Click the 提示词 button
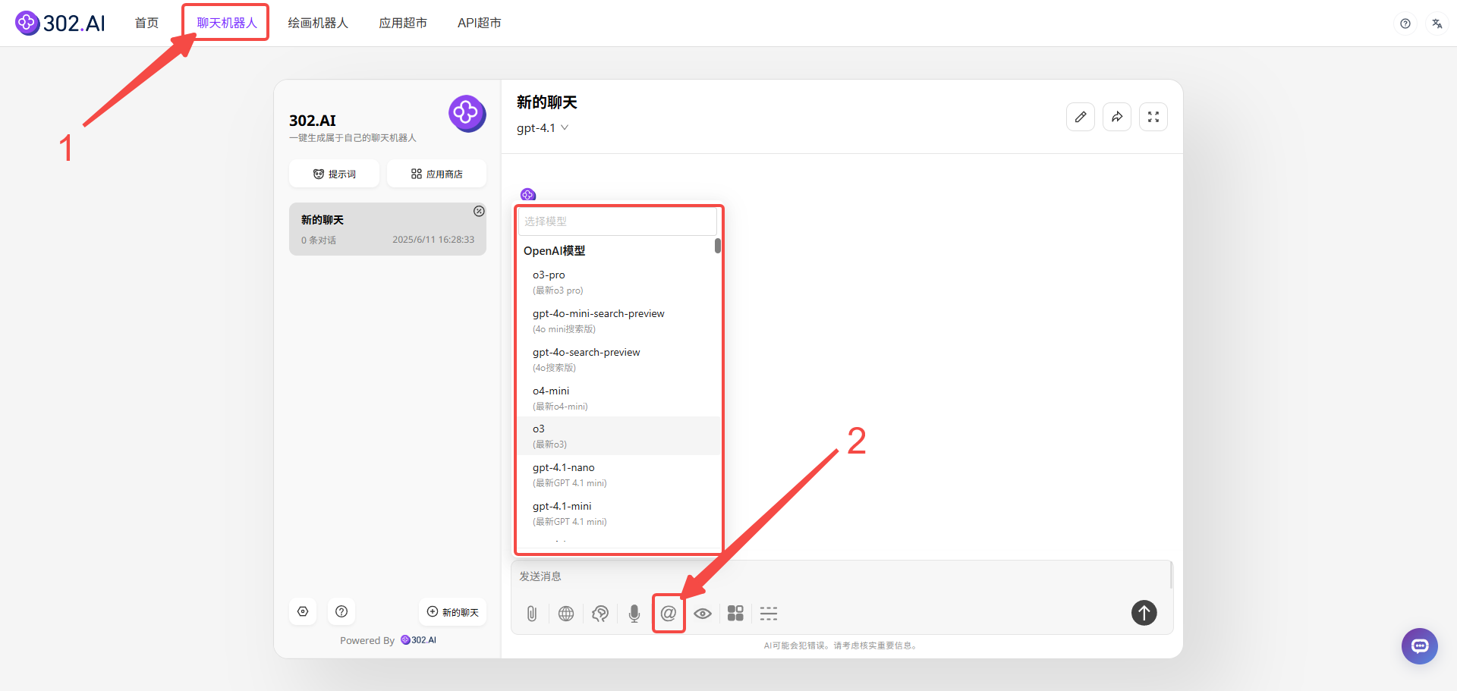 tap(335, 174)
